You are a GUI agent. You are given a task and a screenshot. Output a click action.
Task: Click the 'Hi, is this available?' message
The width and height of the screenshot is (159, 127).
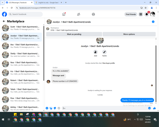pos(60,71)
